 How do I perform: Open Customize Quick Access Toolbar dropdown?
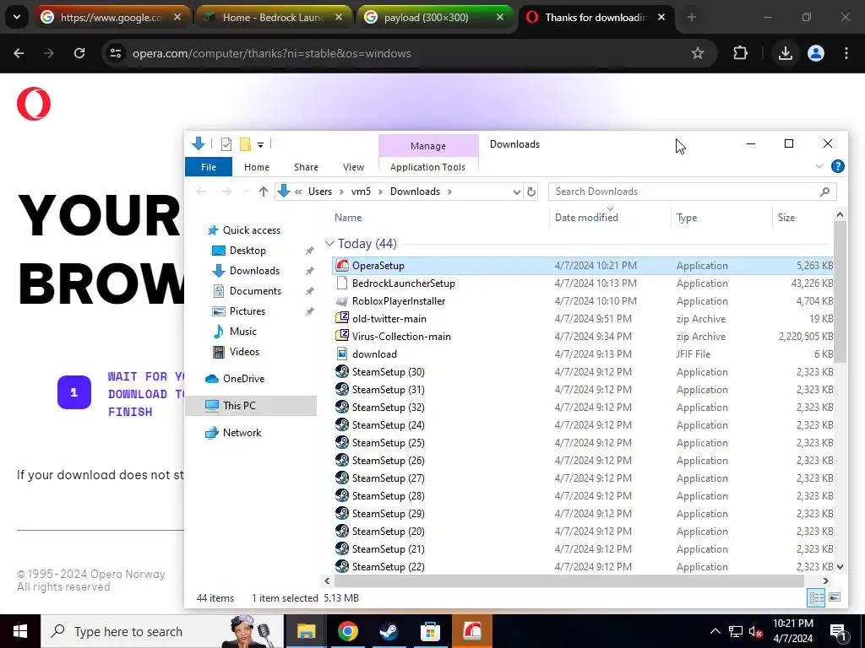(x=260, y=144)
